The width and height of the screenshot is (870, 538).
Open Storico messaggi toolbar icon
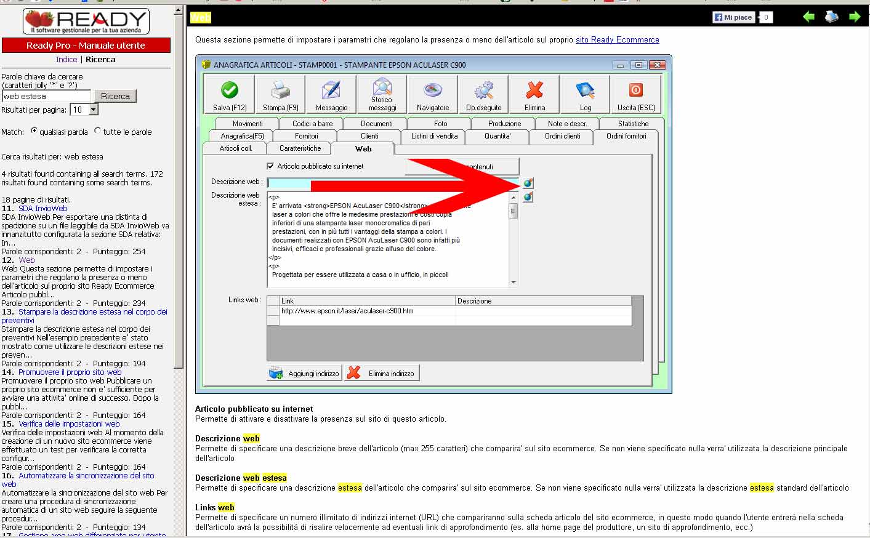tap(382, 86)
